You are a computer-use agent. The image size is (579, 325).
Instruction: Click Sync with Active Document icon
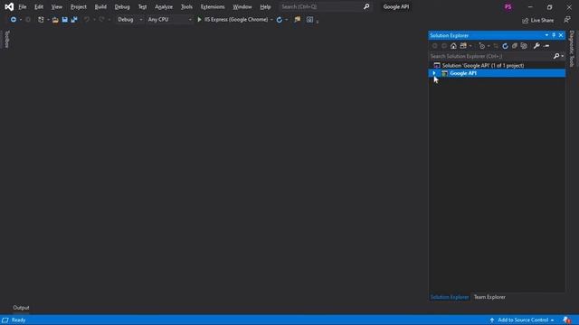(496, 46)
